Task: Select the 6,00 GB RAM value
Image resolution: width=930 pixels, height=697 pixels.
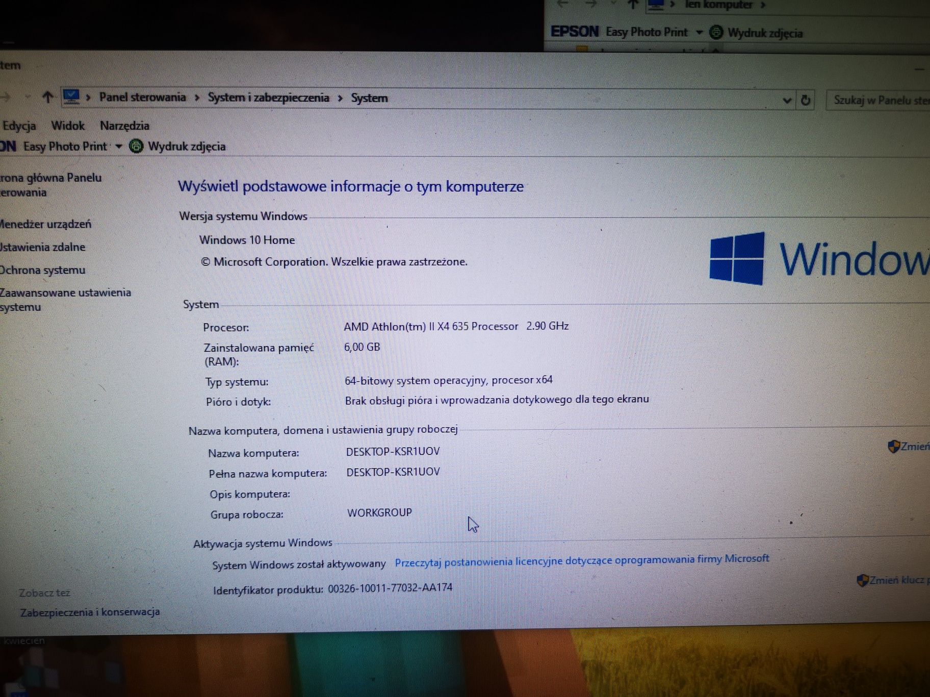Action: click(362, 347)
